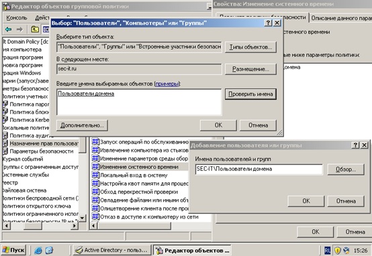Click the 'Проверить имена' button
372x256 pixels.
tap(250, 94)
